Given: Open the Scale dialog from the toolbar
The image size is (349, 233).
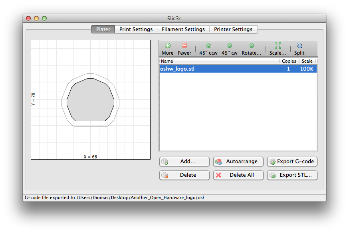Looking at the screenshot, I should 277,48.
